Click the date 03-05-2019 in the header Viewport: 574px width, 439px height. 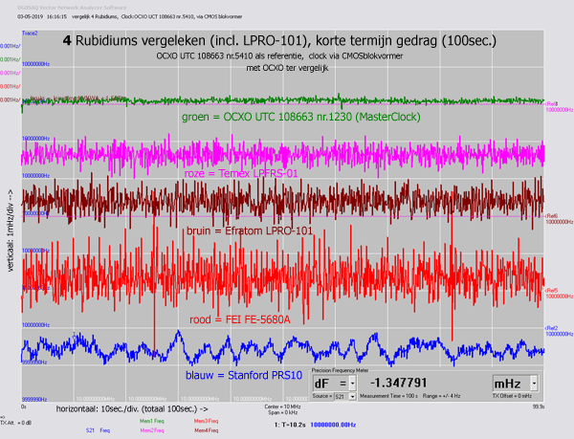[30, 17]
